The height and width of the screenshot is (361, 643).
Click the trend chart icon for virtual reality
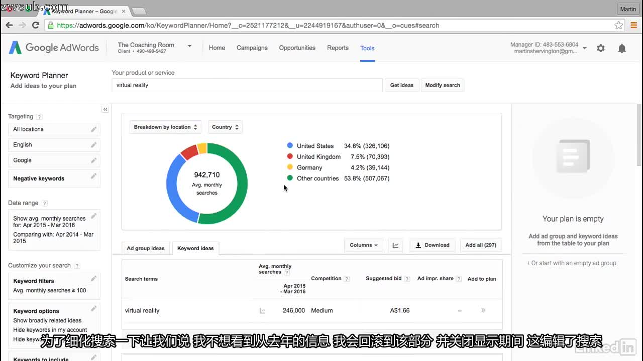point(262,311)
